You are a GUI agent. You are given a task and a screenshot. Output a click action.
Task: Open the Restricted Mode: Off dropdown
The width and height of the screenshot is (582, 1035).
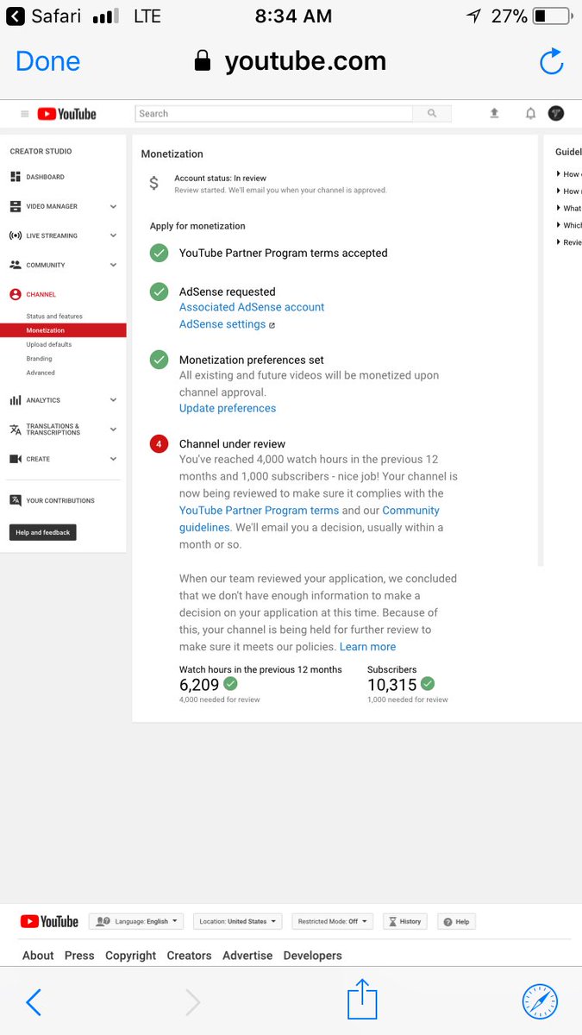click(333, 921)
